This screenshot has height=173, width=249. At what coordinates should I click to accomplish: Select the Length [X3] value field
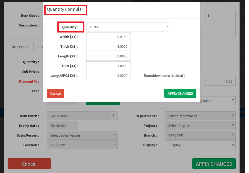pyautogui.click(x=108, y=56)
